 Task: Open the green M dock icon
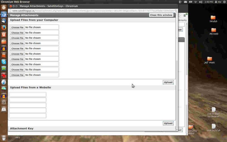tap(4, 69)
